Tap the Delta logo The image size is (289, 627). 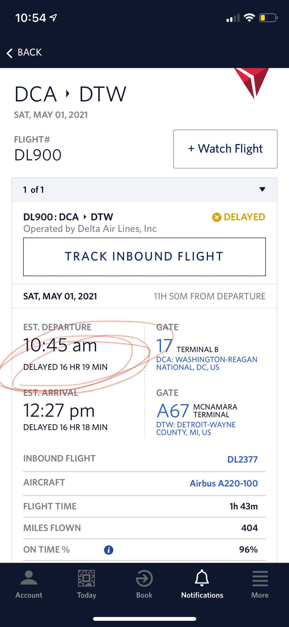[x=252, y=82]
